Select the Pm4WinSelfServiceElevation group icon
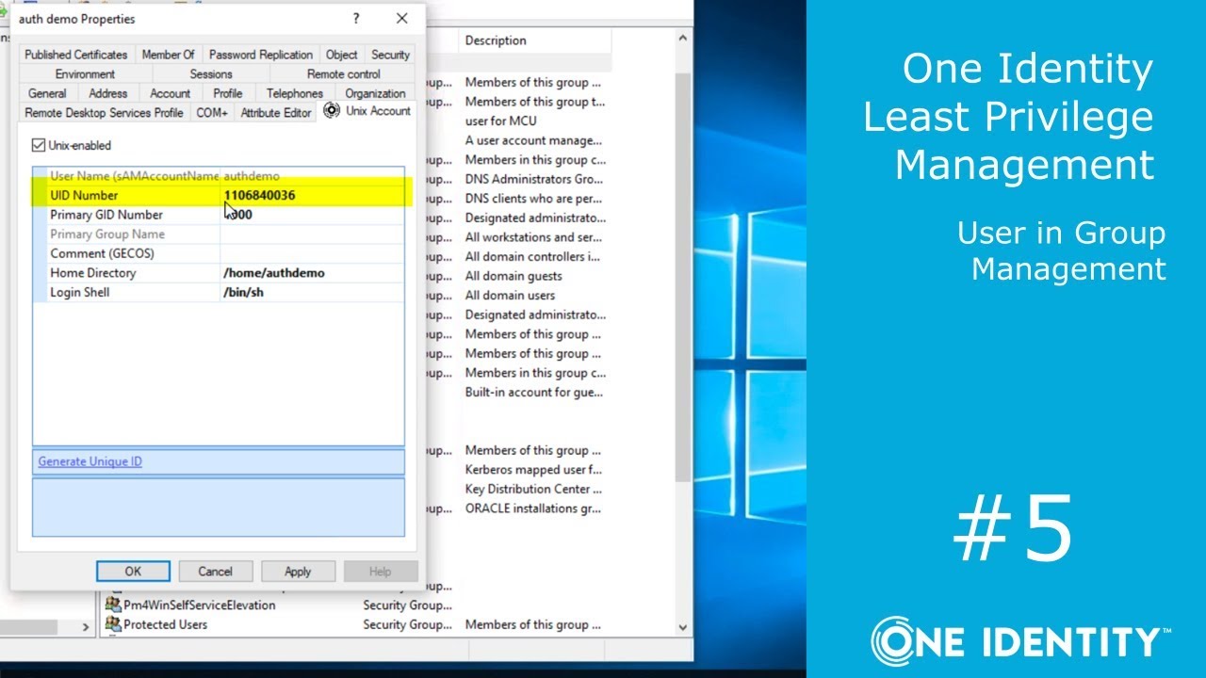 point(113,605)
